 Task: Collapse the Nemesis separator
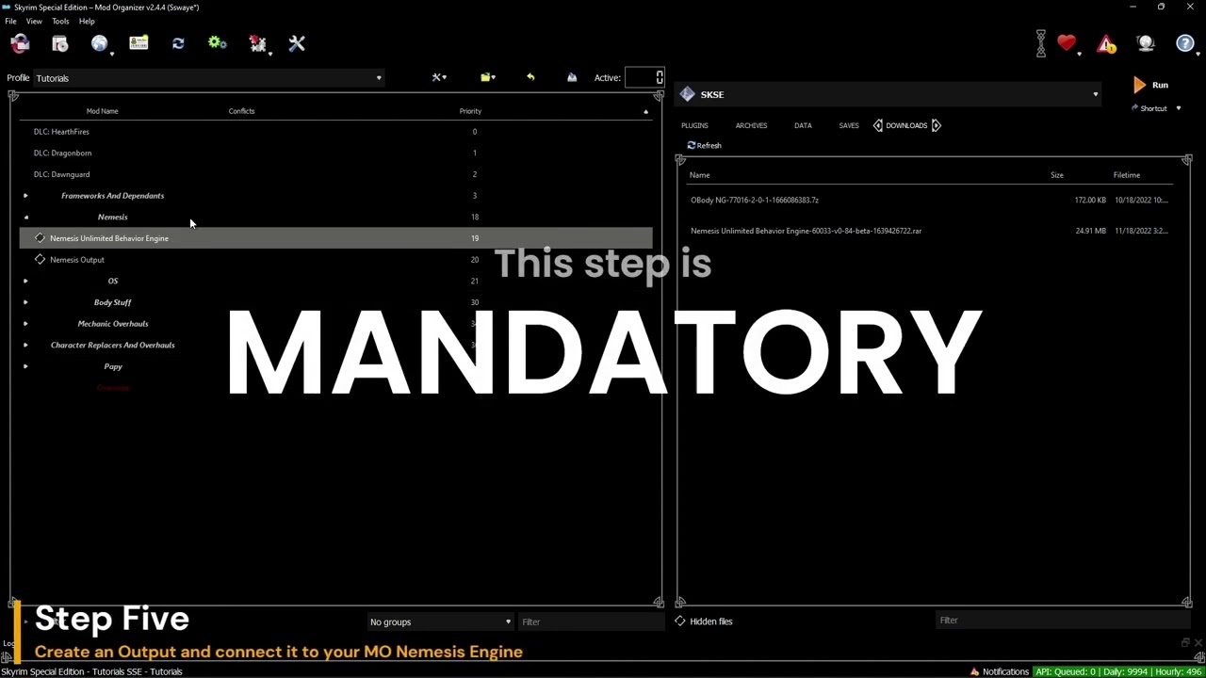coord(25,217)
